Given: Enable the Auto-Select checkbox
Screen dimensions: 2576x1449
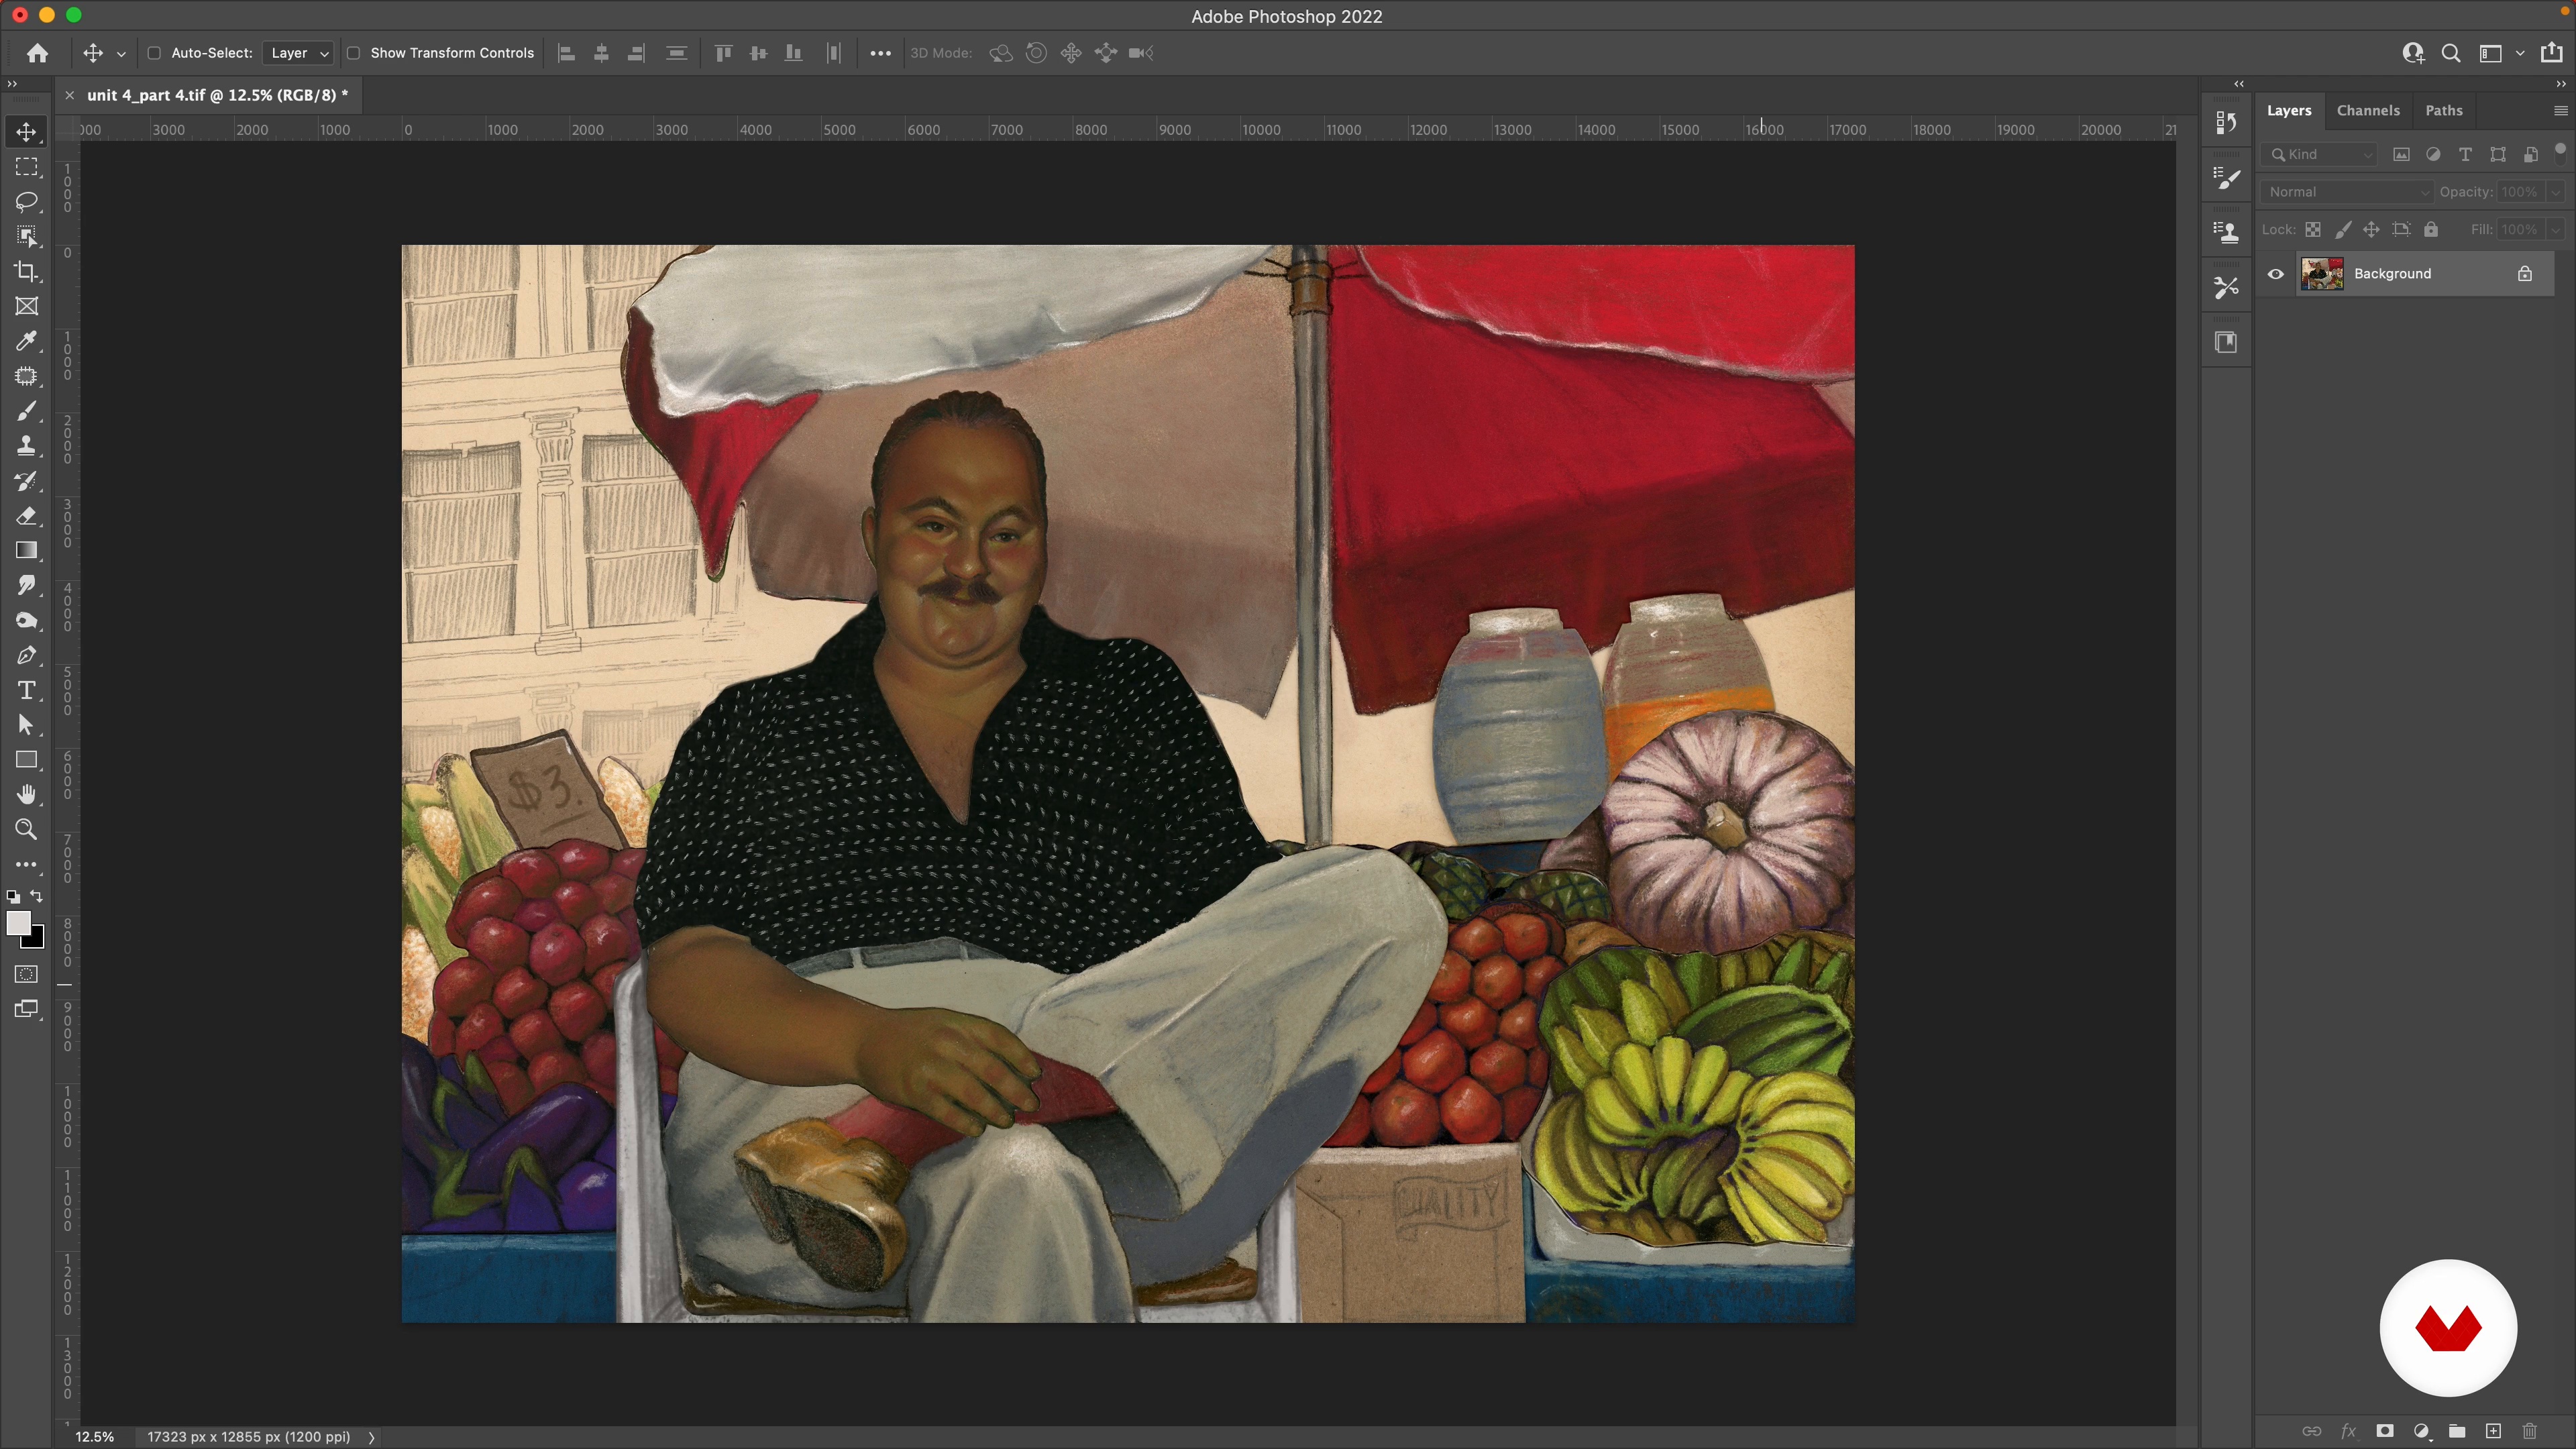Looking at the screenshot, I should (154, 53).
